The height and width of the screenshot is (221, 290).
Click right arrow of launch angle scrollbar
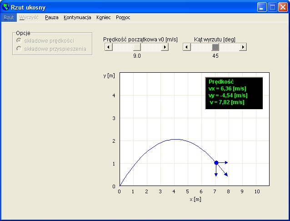click(x=243, y=47)
